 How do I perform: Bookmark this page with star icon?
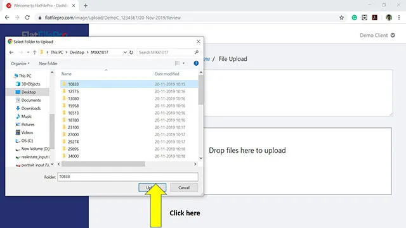pyautogui.click(x=341, y=18)
